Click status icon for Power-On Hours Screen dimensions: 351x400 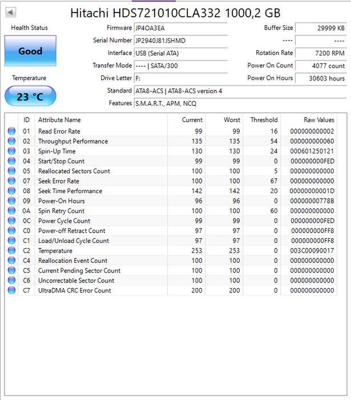pyautogui.click(x=11, y=201)
